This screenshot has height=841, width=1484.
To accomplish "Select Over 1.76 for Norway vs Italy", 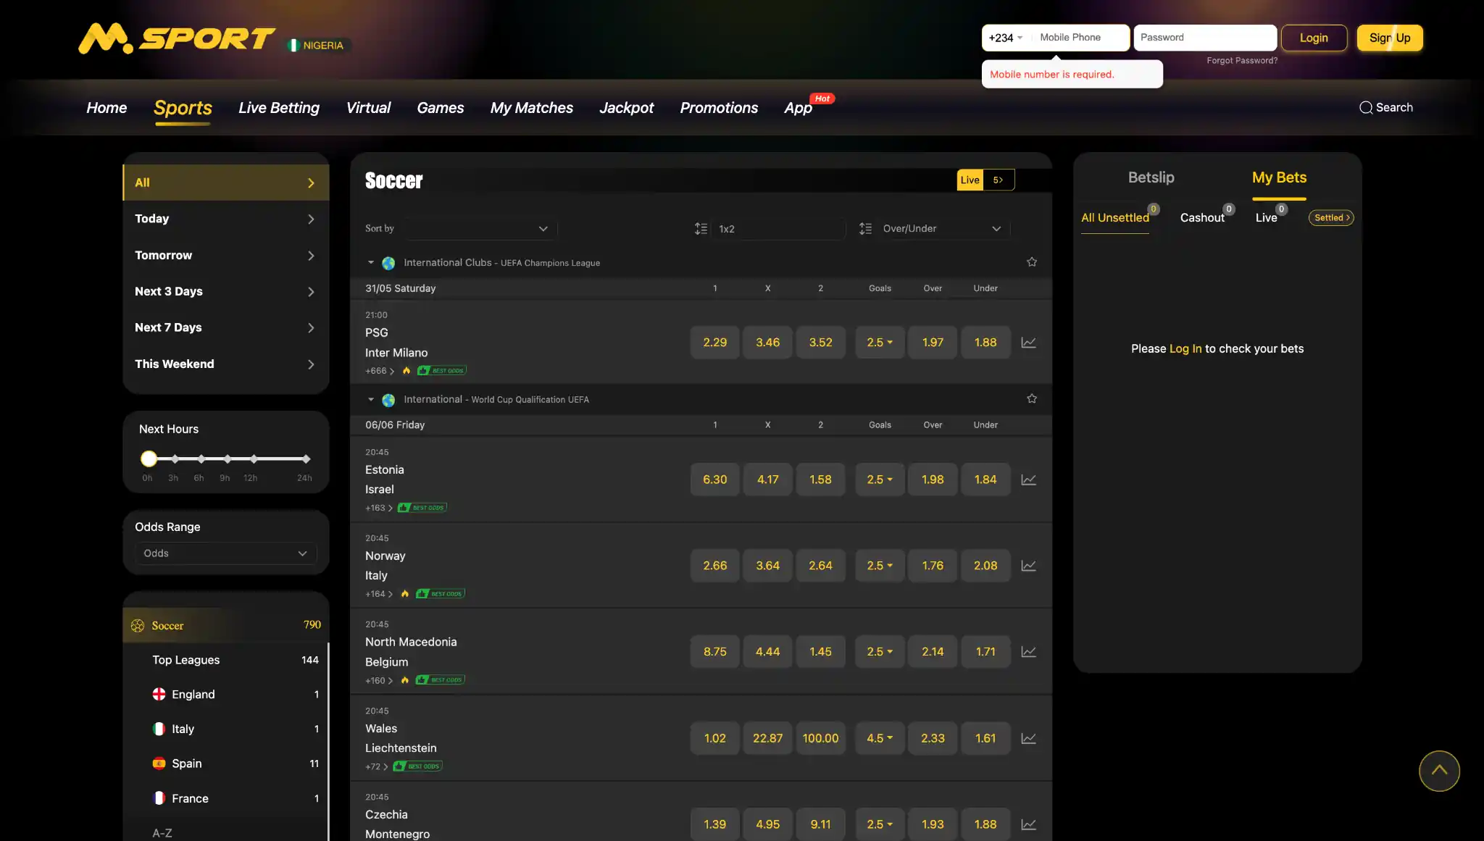I will click(933, 566).
